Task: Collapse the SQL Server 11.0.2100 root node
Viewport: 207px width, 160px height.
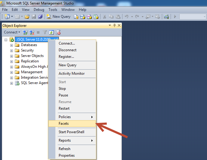Action: [x=6, y=40]
